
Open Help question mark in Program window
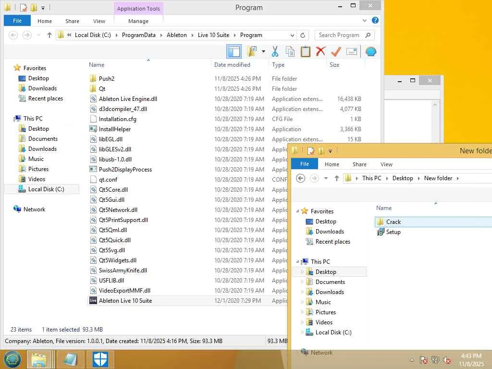point(375,20)
